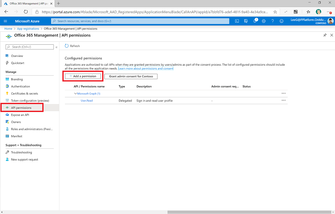Open a new browser tab
This screenshot has height=214, width=335.
coord(58,3)
